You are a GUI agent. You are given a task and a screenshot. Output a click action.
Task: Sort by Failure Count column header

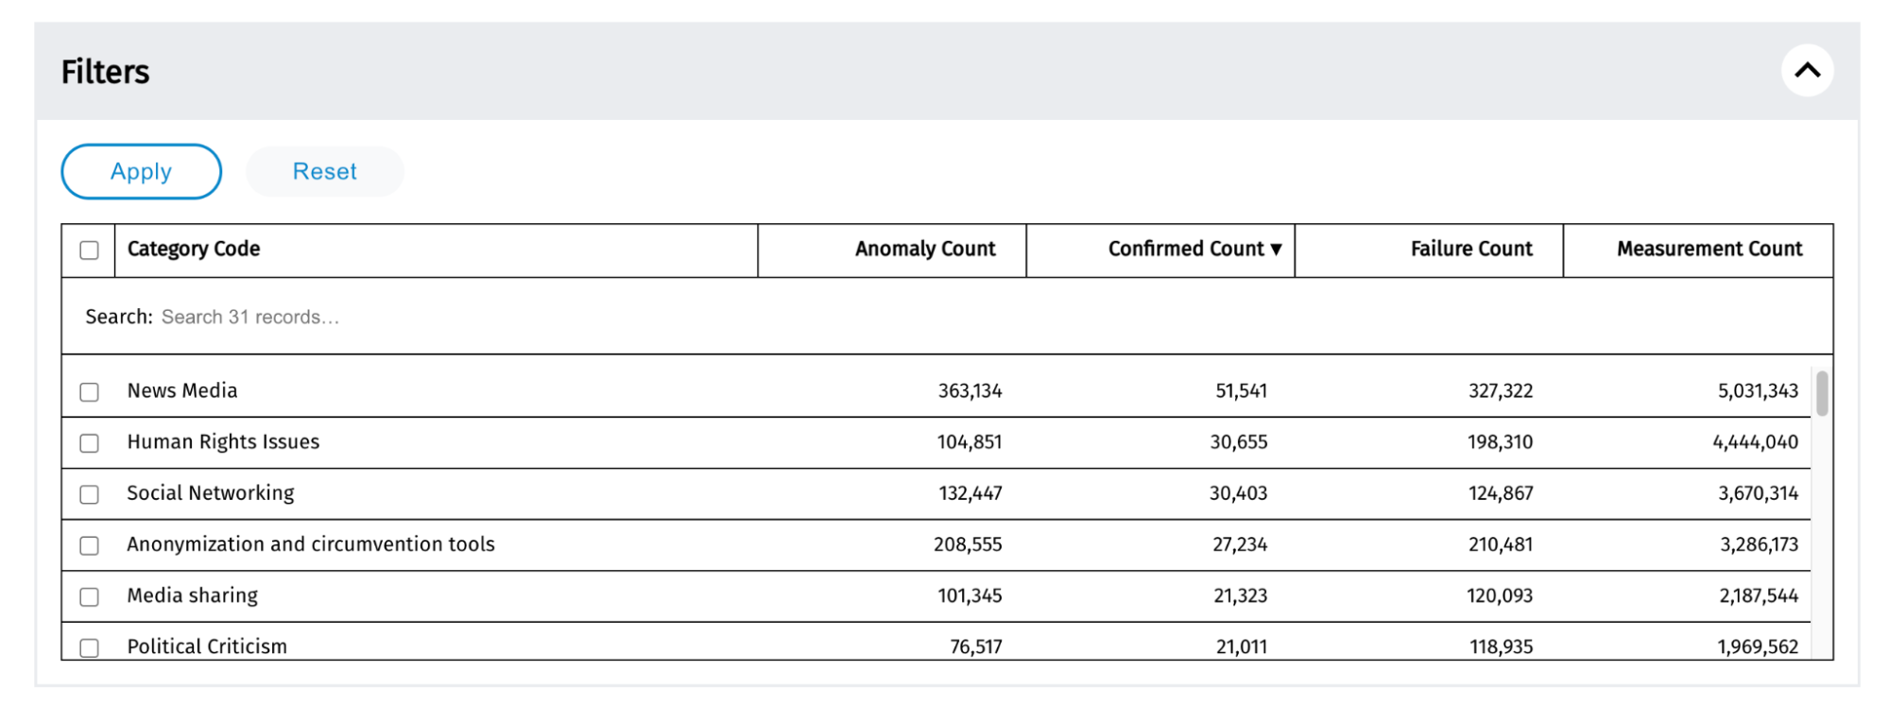coord(1470,250)
